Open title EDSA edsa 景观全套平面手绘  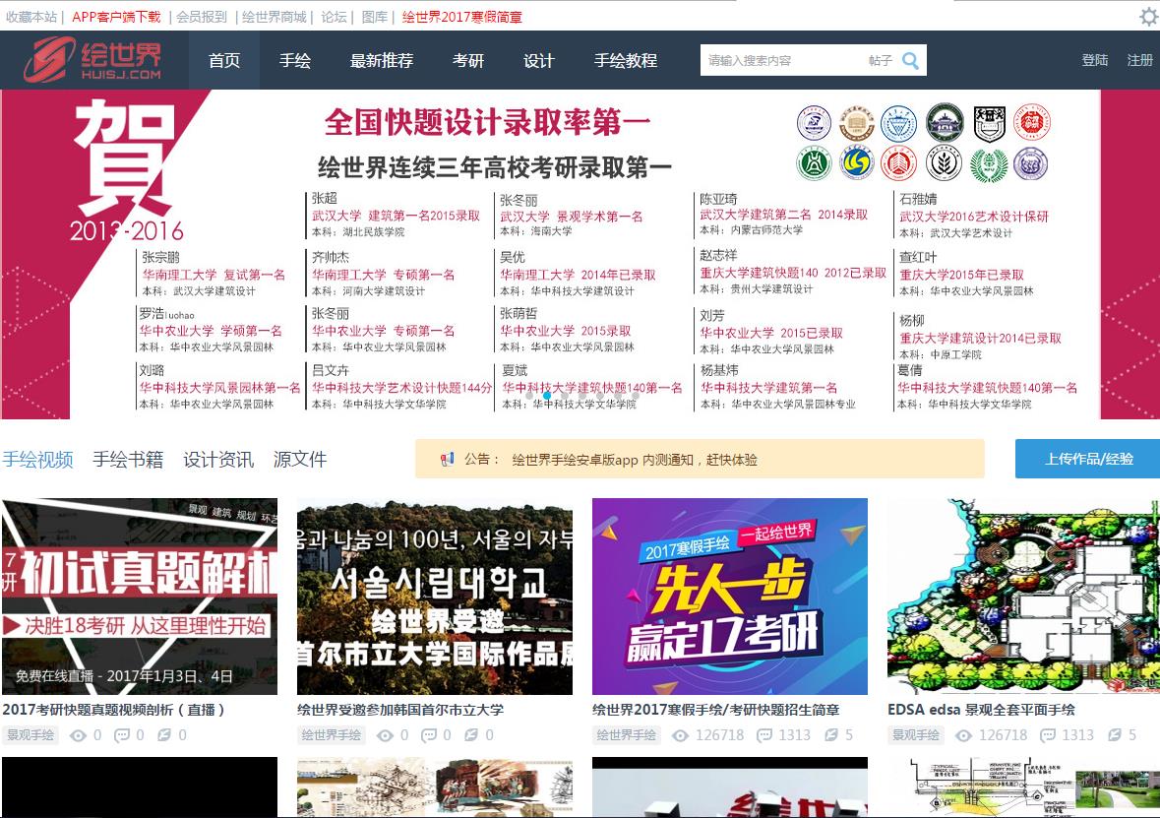coord(982,710)
